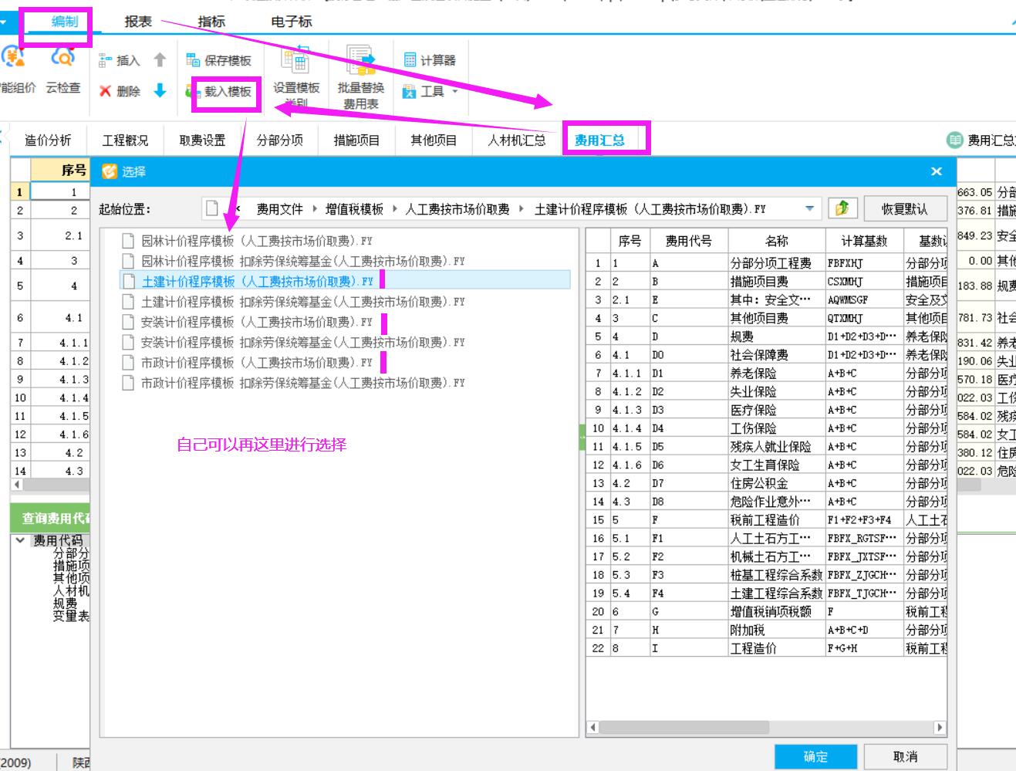Click 住房公积金 cell in row 13
This screenshot has width=1016, height=771.
point(776,483)
